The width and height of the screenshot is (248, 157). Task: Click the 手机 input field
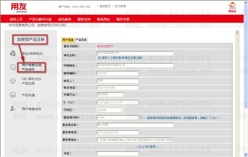[x=117, y=154]
